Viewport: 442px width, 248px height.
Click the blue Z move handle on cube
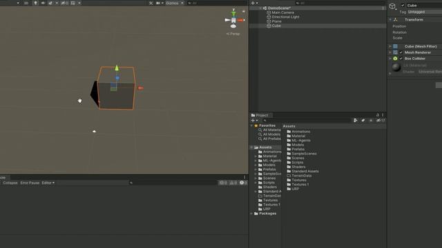pyautogui.click(x=117, y=78)
